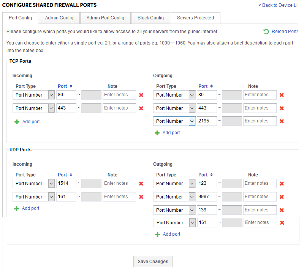Delete the TCP incoming port 443 rule
The height and width of the screenshot is (273, 304).
141,108
